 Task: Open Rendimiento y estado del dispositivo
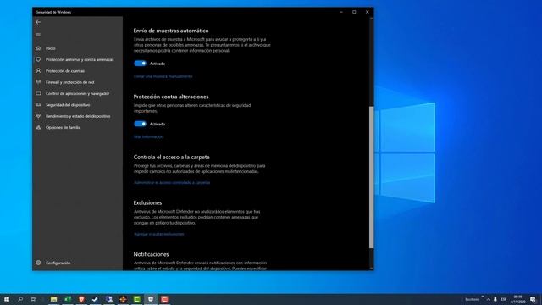tap(78, 116)
